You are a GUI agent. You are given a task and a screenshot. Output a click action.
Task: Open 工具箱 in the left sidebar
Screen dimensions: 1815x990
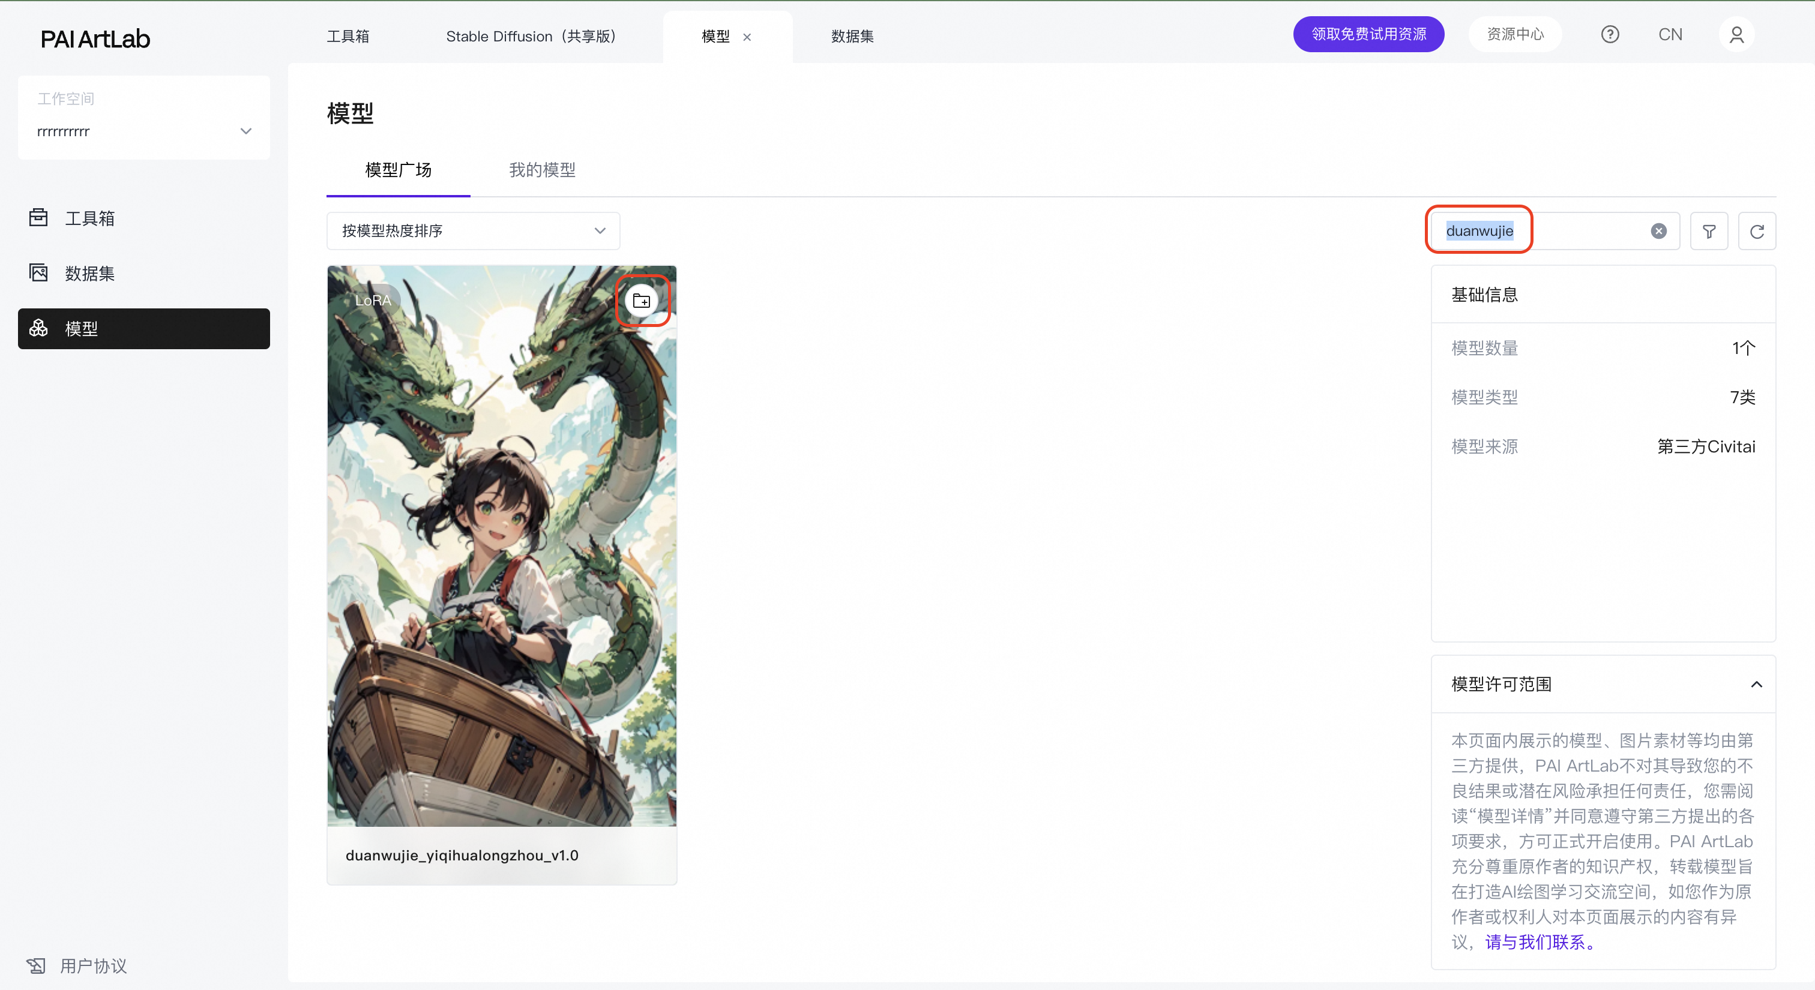click(89, 218)
